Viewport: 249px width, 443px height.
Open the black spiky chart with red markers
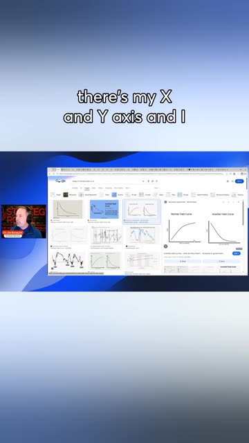pos(68,260)
